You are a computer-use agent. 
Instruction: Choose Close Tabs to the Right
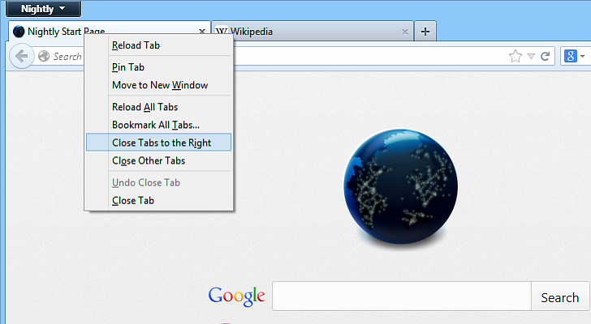click(158, 143)
